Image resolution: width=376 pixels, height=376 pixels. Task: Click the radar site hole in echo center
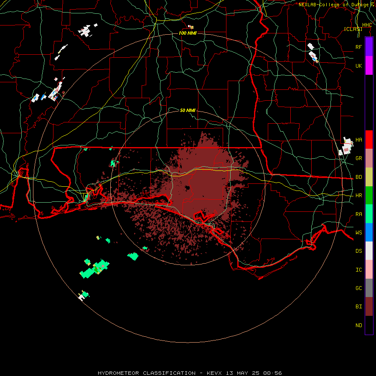pos(188,188)
